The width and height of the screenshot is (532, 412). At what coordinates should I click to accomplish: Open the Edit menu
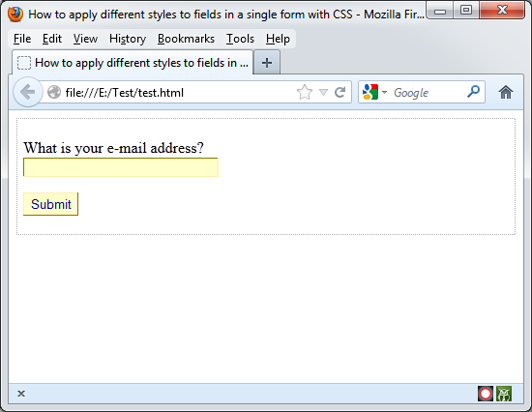pyautogui.click(x=52, y=39)
